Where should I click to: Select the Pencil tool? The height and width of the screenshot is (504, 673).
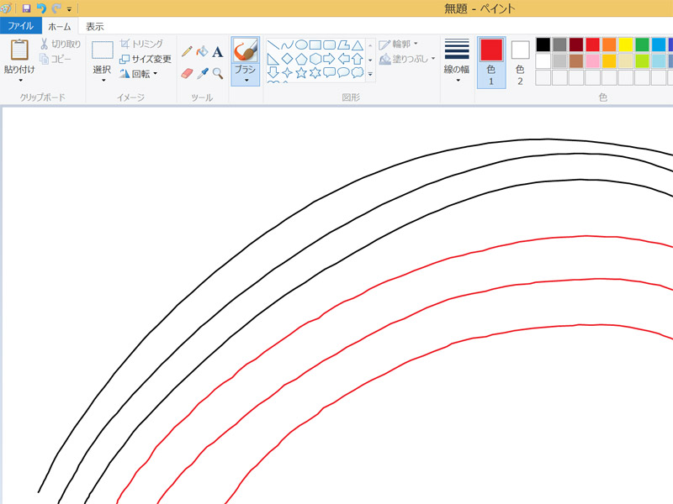[187, 51]
